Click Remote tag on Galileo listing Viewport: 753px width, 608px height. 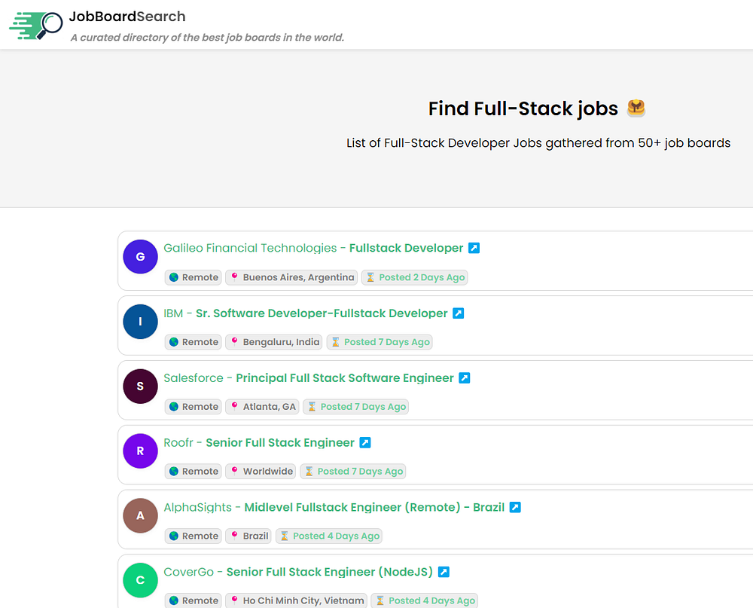tap(194, 277)
